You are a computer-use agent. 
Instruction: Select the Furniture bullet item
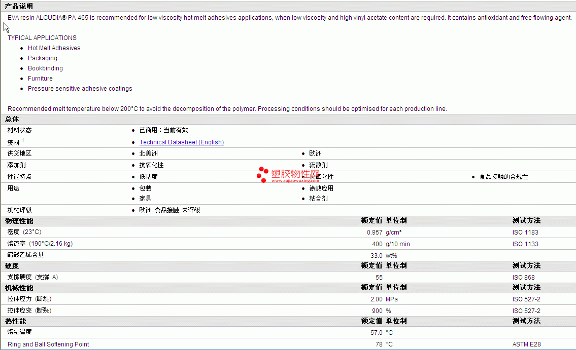40,79
